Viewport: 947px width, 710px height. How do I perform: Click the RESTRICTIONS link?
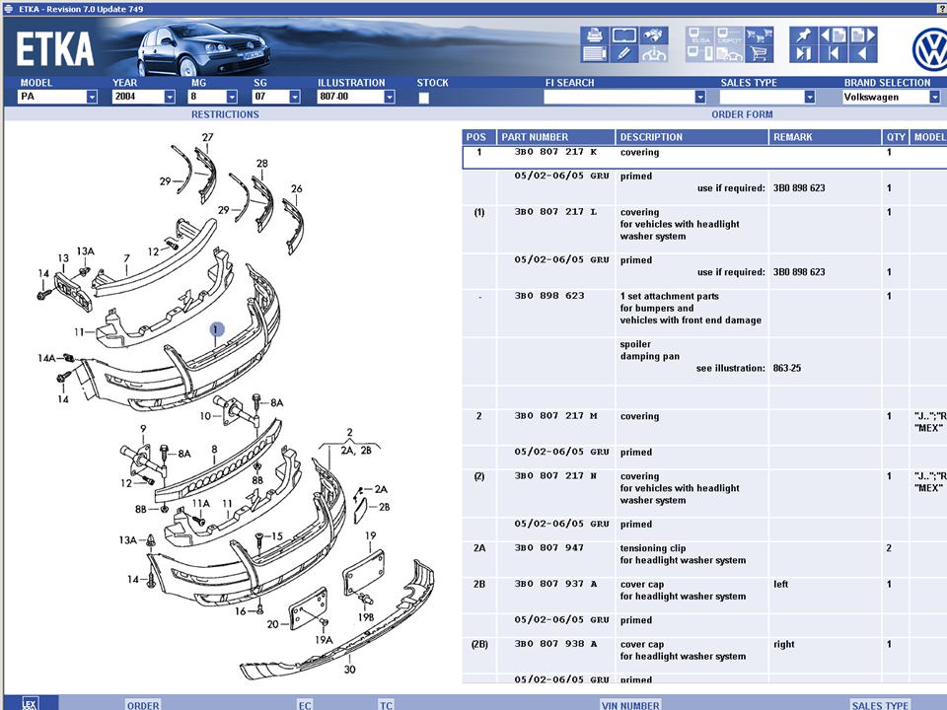click(x=225, y=114)
